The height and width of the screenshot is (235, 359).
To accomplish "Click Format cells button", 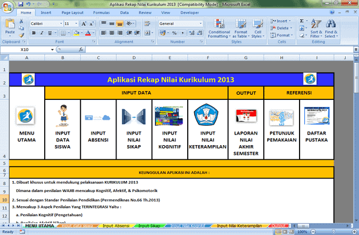I will pyautogui.click(x=281, y=35).
